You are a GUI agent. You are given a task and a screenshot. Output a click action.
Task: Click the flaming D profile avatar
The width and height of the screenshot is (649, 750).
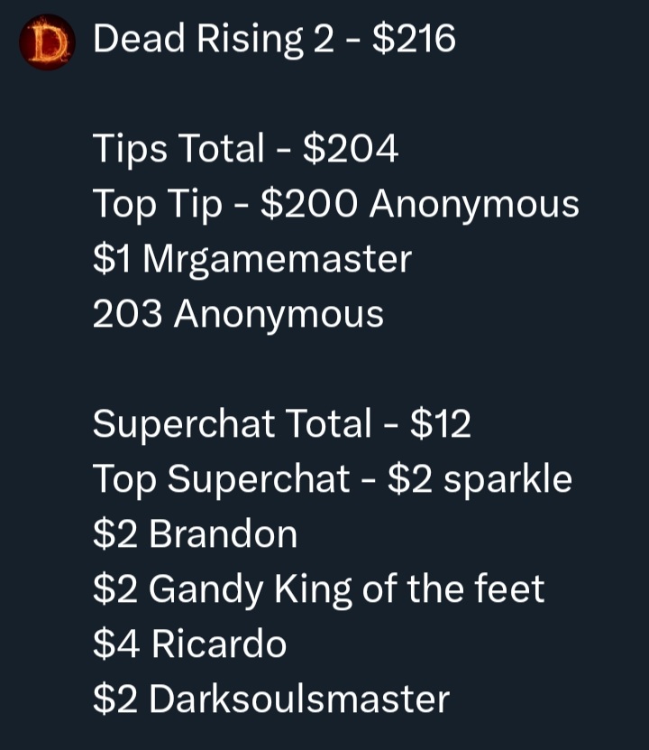47,42
